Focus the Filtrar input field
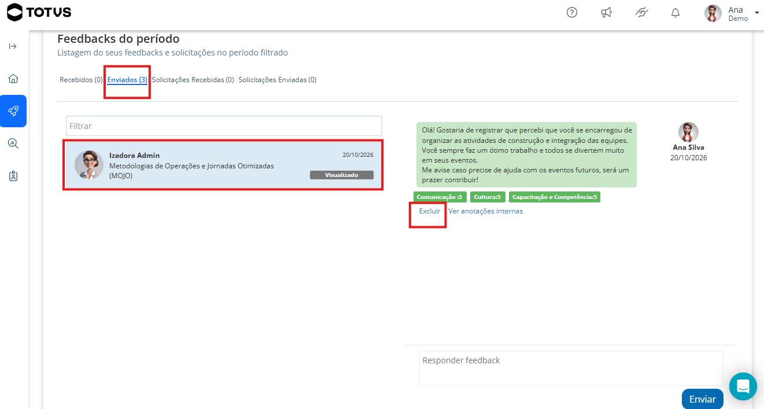764x409 pixels. [224, 126]
